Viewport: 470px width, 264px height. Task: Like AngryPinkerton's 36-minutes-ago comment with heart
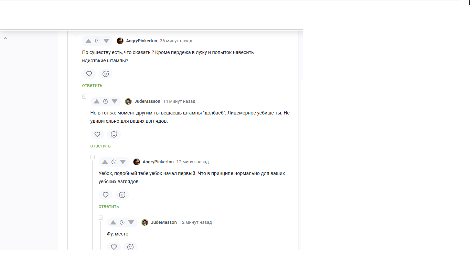coord(89,74)
